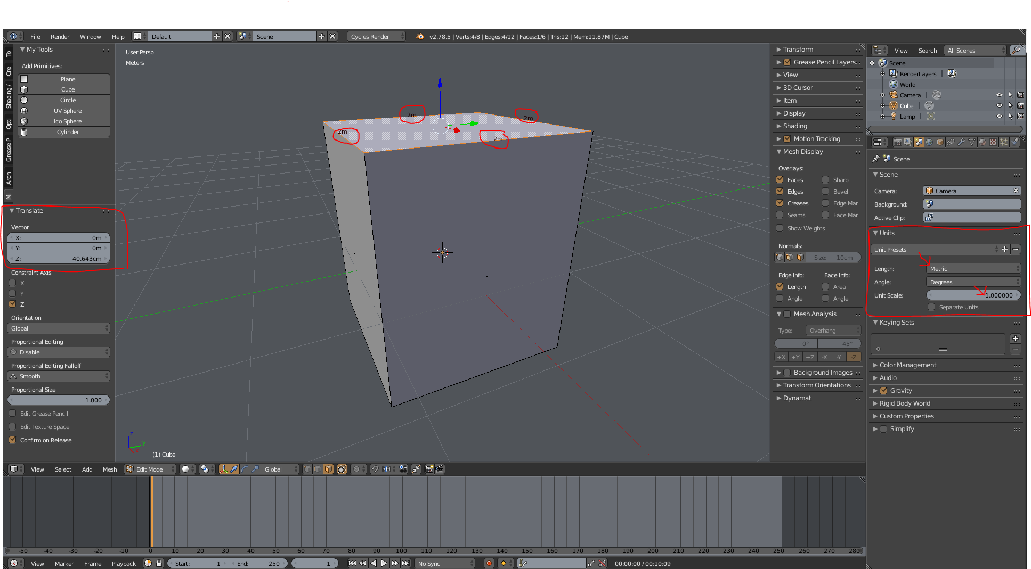Enable face select mode in 3D header

pyautogui.click(x=328, y=469)
